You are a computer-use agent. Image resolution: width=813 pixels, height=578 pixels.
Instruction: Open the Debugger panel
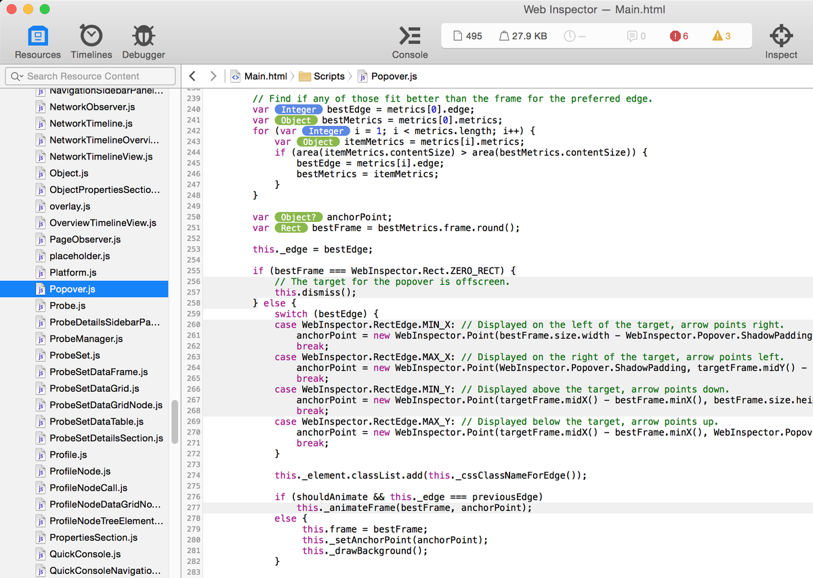[143, 42]
